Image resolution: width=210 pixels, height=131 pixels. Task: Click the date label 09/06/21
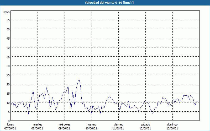[64, 128]
